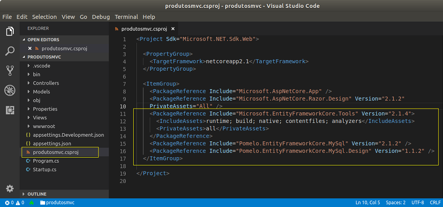Click the netcoreapp2.1 text on line 4
The image size is (443, 207).
(x=227, y=61)
